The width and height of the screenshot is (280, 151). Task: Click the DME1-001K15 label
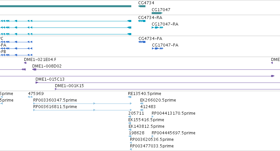tap(69, 86)
